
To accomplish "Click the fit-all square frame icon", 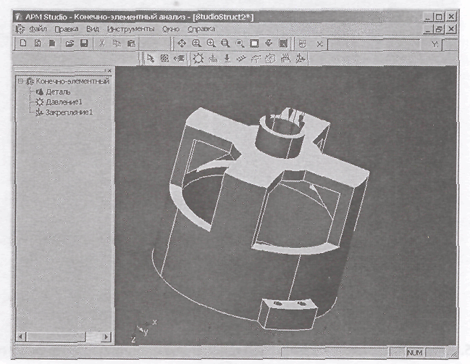I will point(254,44).
